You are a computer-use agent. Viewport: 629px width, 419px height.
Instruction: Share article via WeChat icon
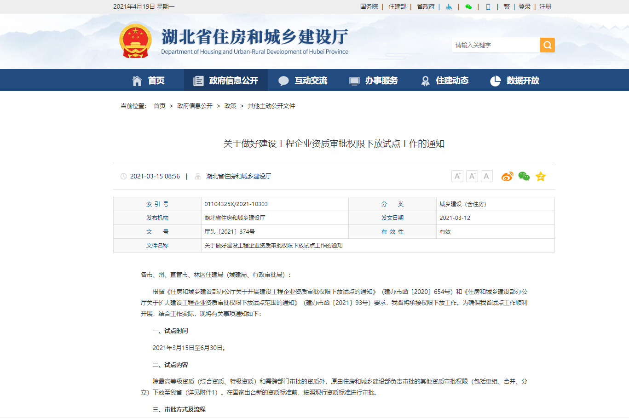click(x=524, y=177)
